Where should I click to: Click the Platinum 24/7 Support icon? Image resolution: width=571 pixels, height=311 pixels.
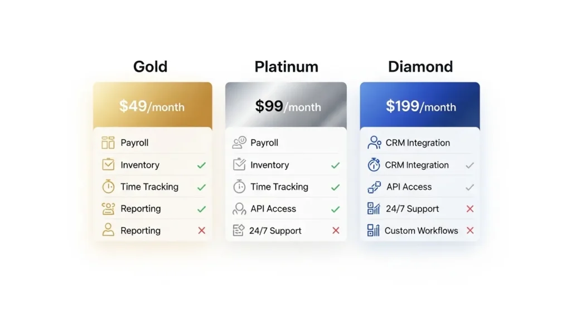(x=239, y=230)
